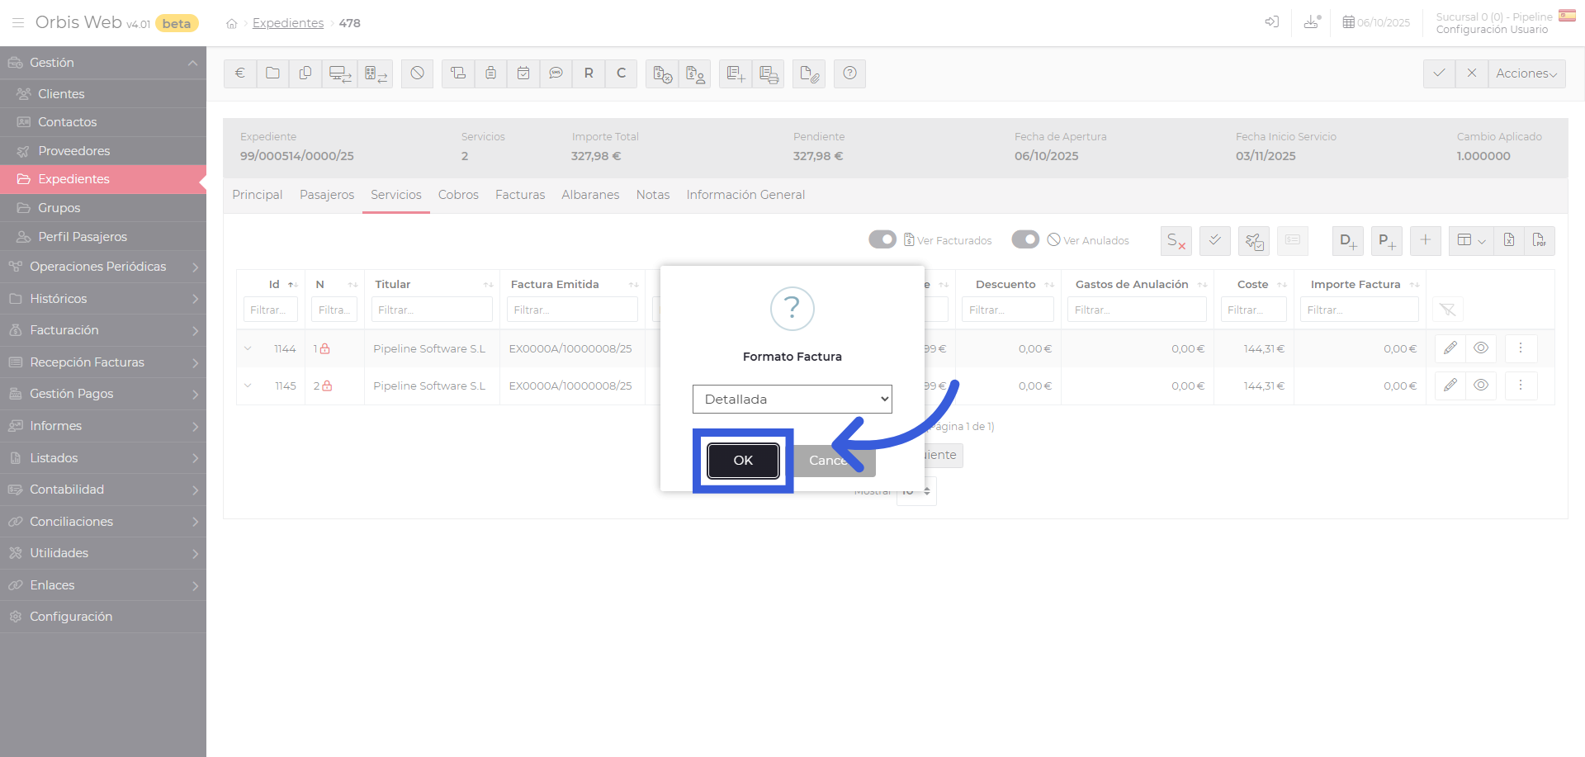Click the Titular filter input field
The height and width of the screenshot is (757, 1585).
tap(432, 310)
